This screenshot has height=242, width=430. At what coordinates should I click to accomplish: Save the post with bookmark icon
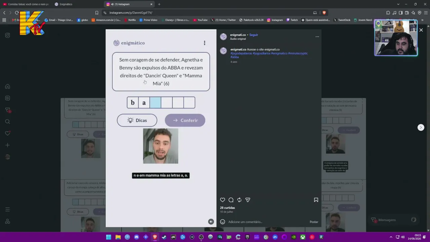pos(316,200)
